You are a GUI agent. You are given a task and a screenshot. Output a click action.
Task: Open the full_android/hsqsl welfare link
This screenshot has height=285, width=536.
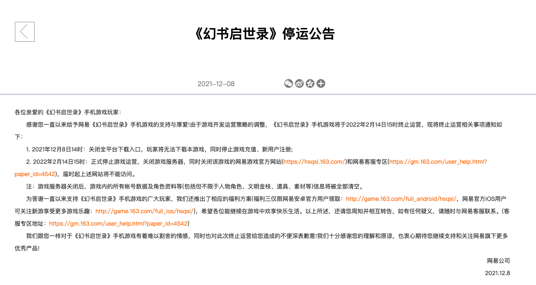pyautogui.click(x=401, y=199)
